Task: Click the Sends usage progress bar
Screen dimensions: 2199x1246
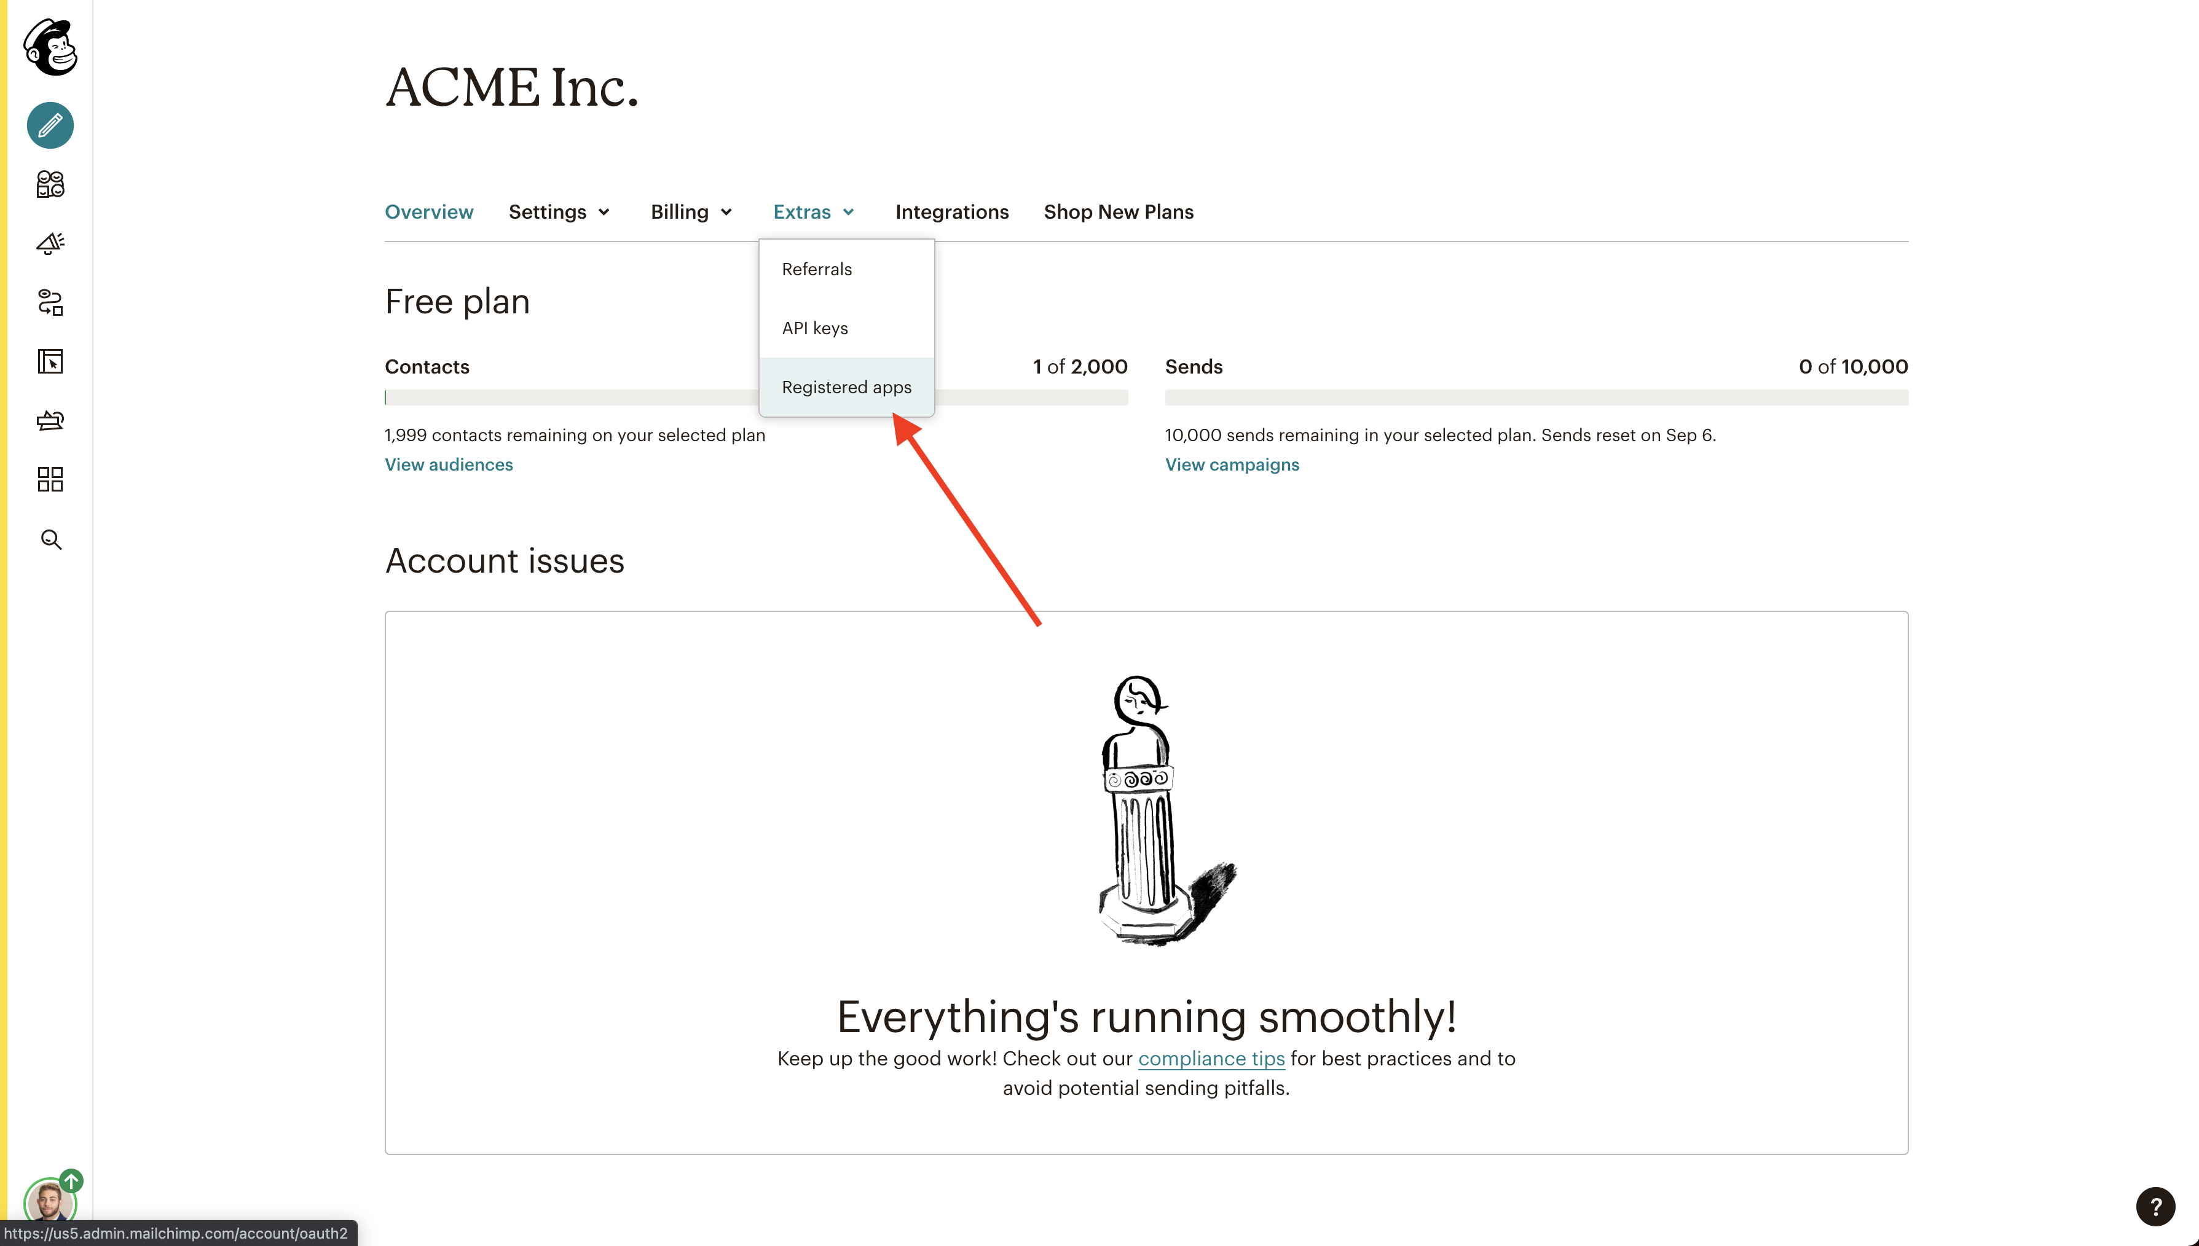Action: pos(1536,397)
